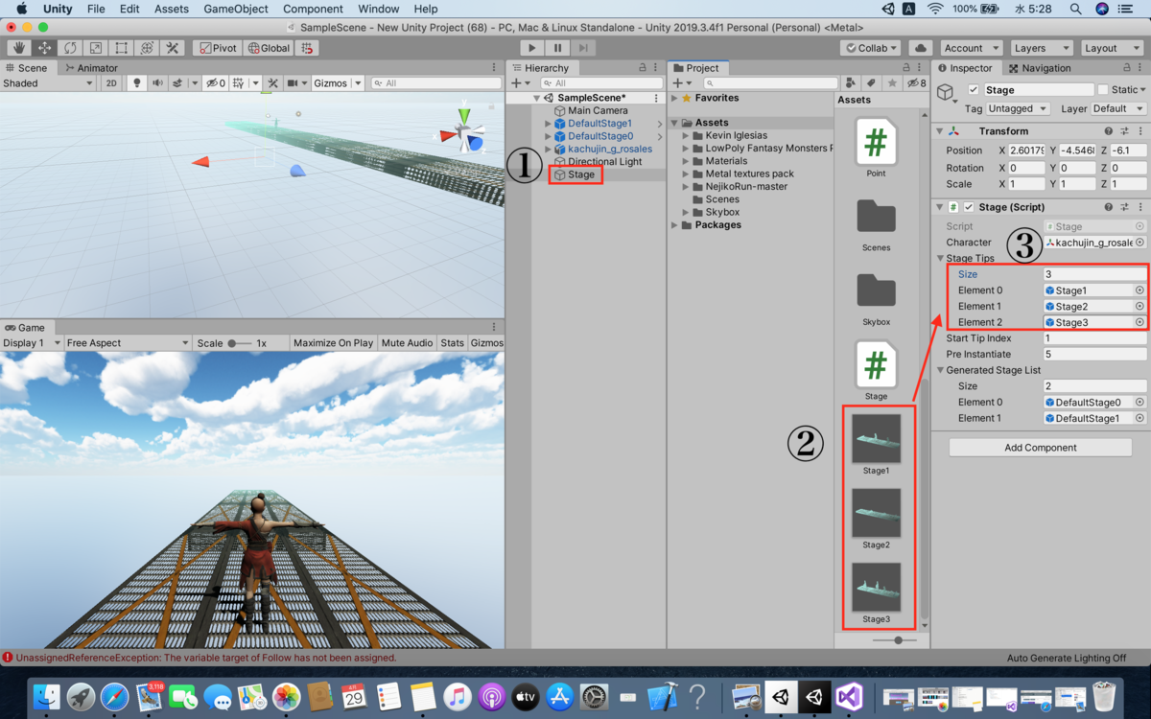Toggle scene audio with the speaker icon

click(157, 83)
